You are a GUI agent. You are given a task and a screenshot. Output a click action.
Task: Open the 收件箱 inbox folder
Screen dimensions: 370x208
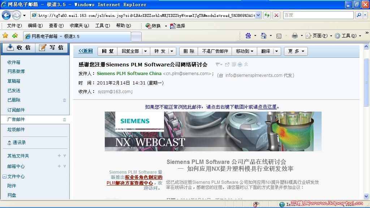point(14,62)
